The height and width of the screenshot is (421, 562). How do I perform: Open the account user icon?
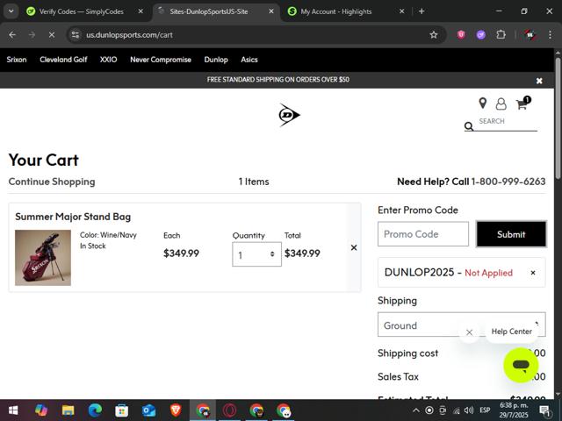pyautogui.click(x=501, y=103)
